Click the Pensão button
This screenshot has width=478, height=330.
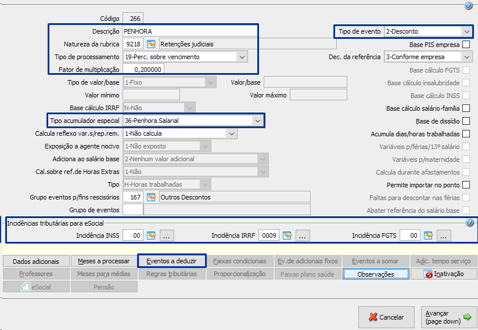click(x=104, y=287)
